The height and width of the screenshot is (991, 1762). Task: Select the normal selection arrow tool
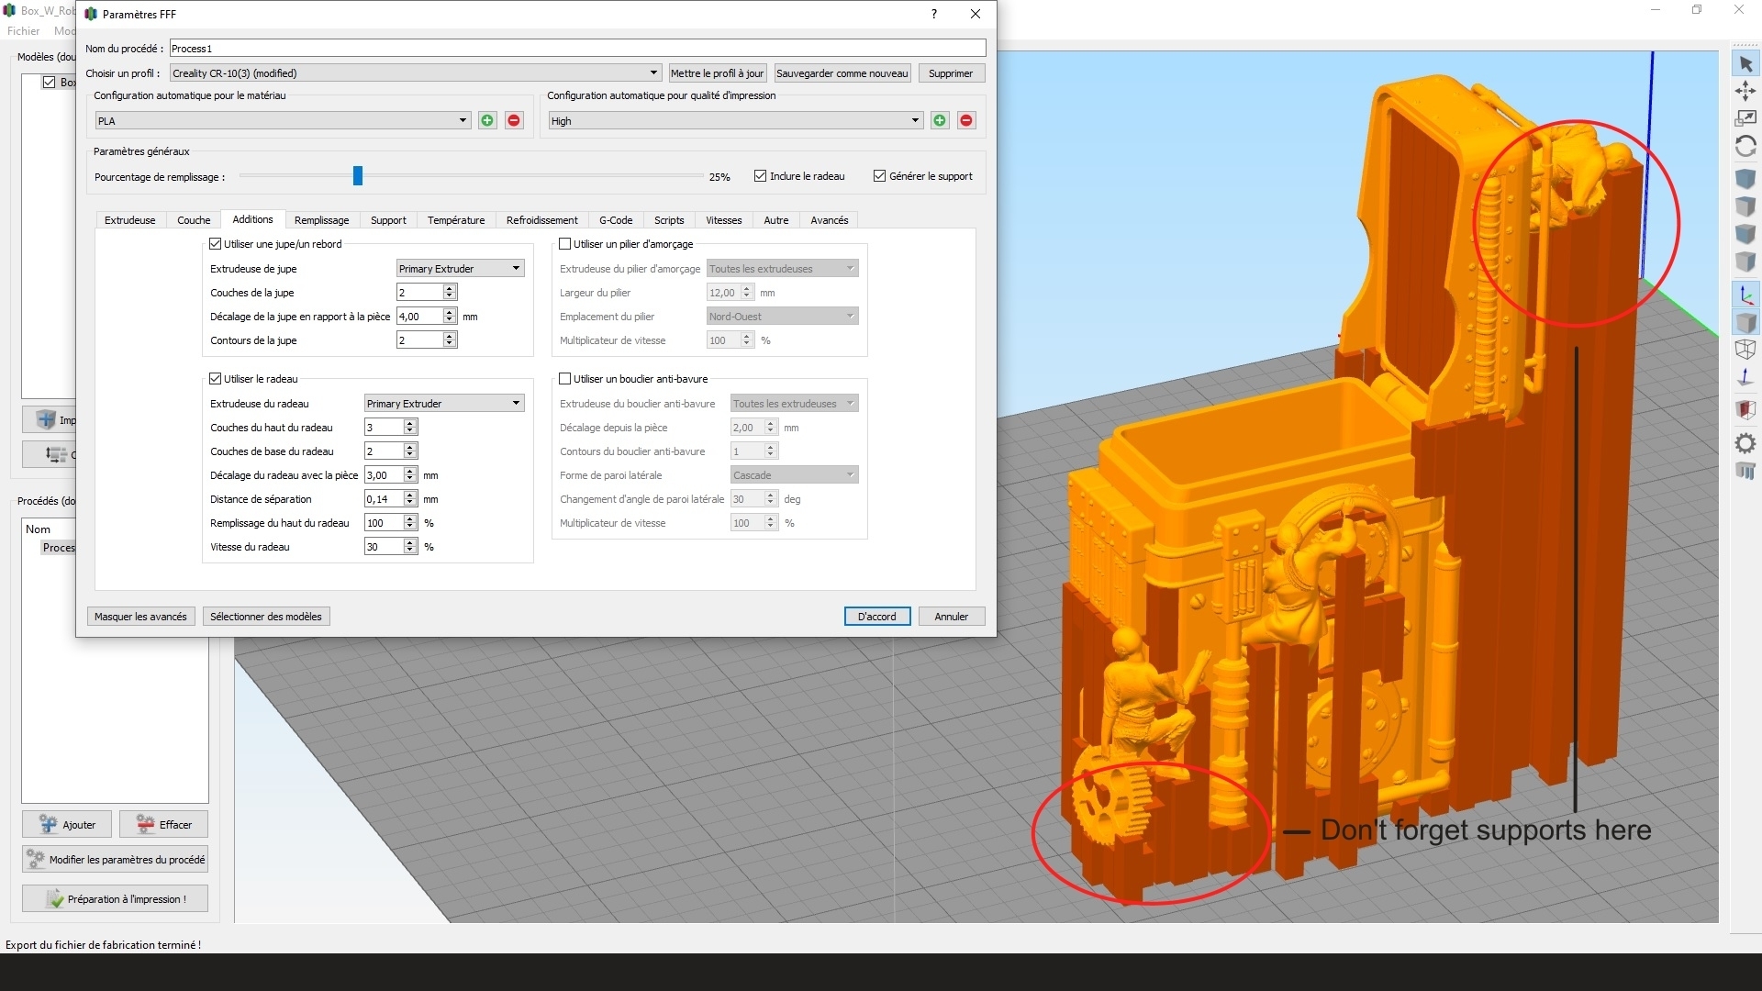pos(1745,63)
